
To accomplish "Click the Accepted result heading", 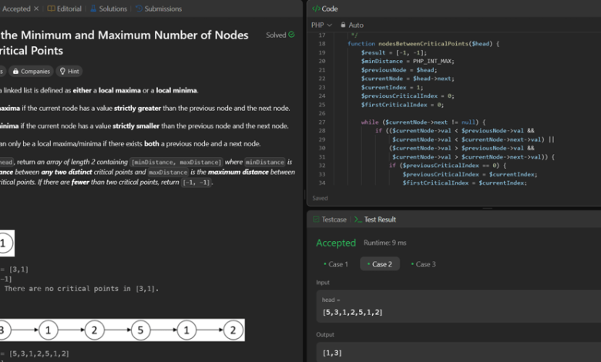I will 336,243.
